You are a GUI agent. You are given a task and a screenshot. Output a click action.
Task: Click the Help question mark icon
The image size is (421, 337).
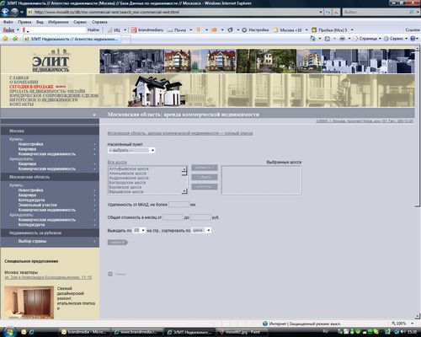[413, 39]
